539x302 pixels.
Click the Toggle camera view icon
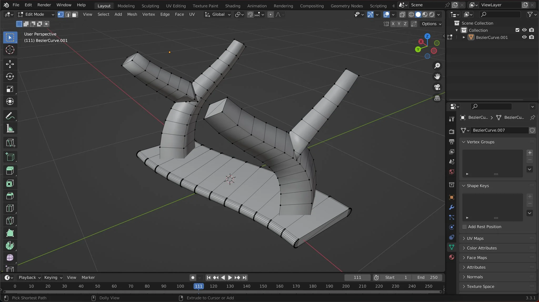[x=437, y=87]
